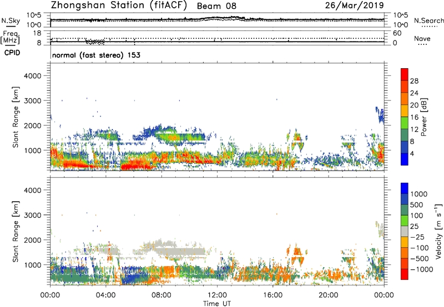
Task: Click the 2000 tick in velocity panel
Action: tap(32, 240)
